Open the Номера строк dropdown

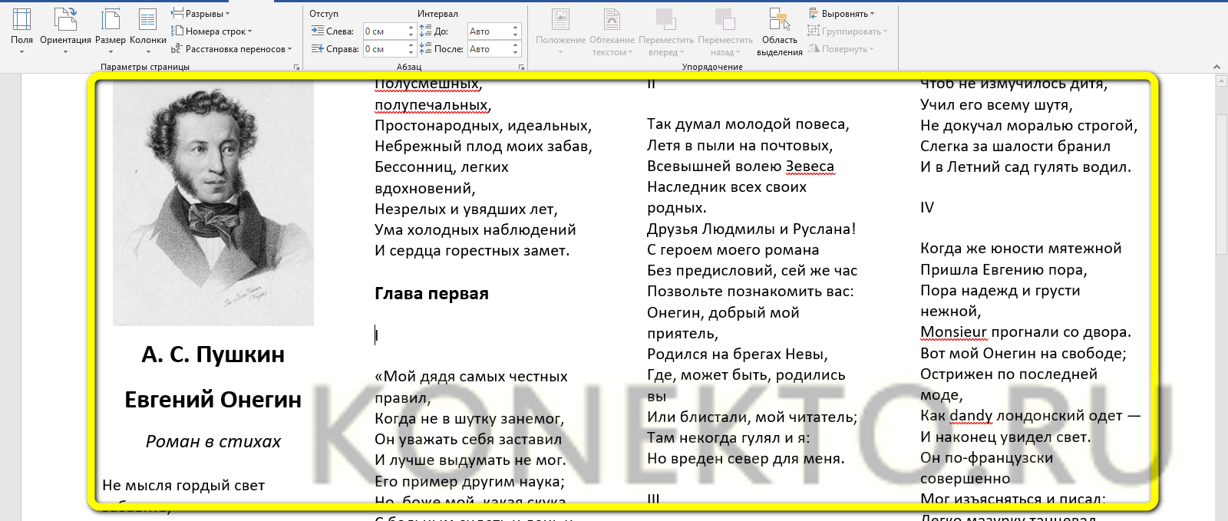[x=211, y=31]
